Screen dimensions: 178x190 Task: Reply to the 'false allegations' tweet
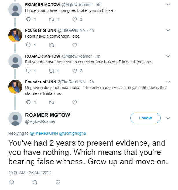click(x=28, y=71)
